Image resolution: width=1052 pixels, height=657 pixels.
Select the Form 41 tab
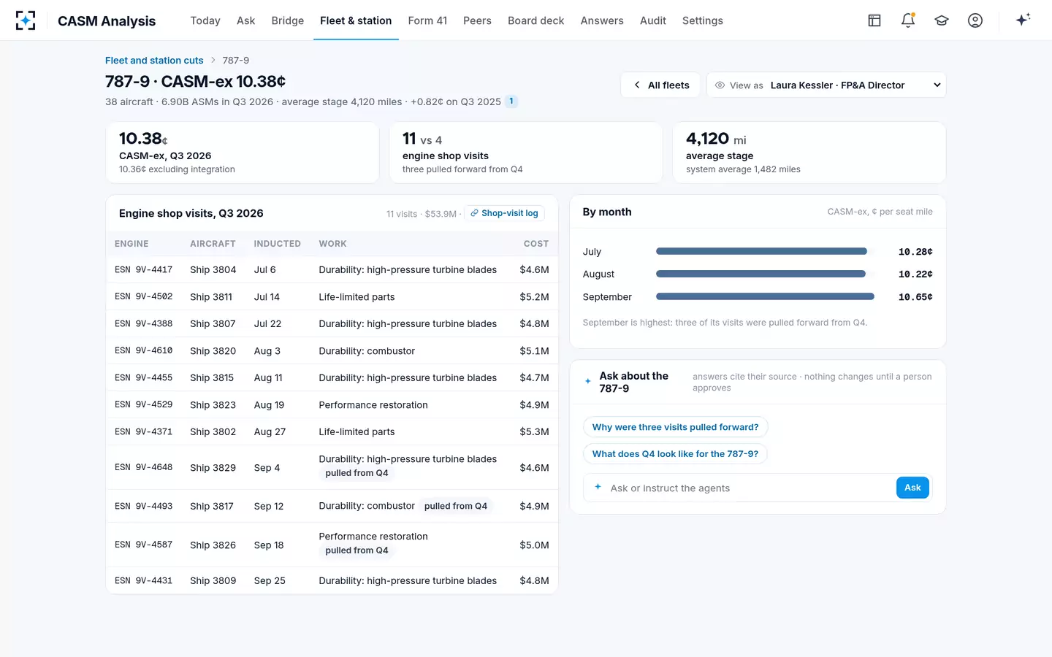(x=428, y=20)
